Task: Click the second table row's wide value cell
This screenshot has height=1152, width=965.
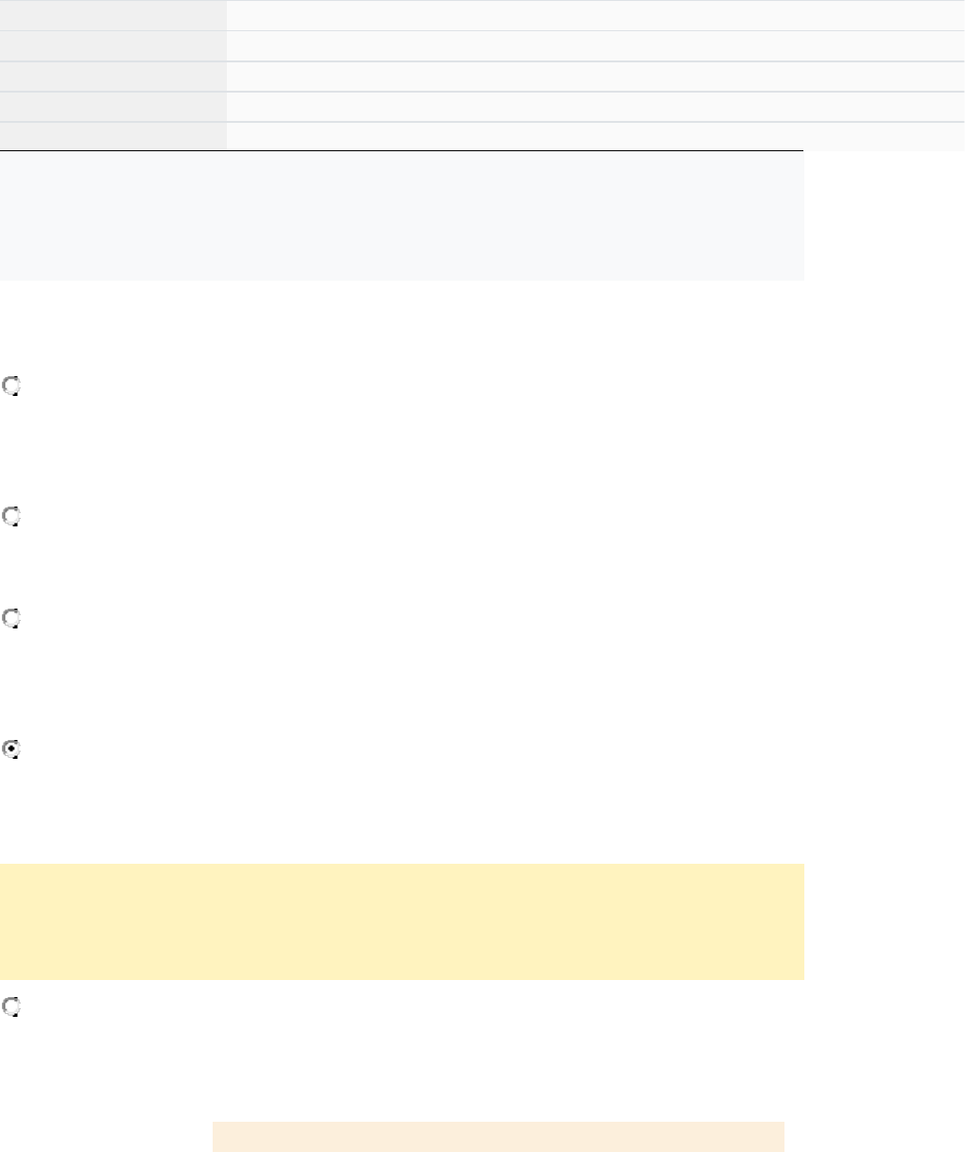Action: pos(595,45)
